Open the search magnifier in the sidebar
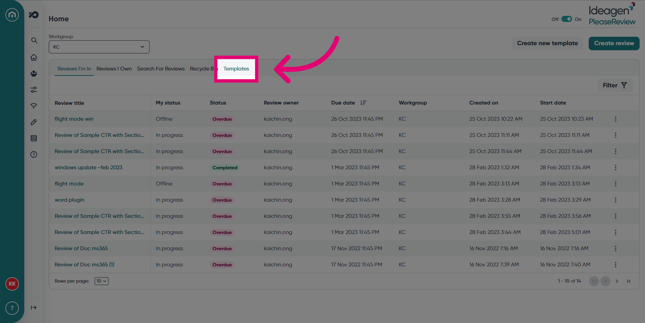Viewport: 645px width, 323px height. pyautogui.click(x=34, y=40)
